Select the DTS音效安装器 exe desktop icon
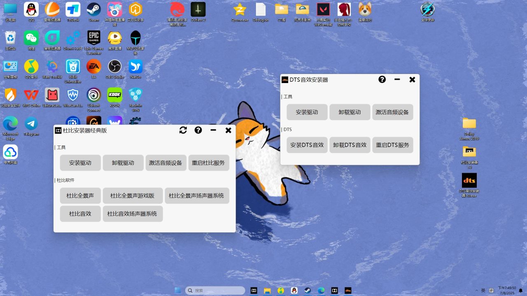527x296 pixels. [469, 185]
